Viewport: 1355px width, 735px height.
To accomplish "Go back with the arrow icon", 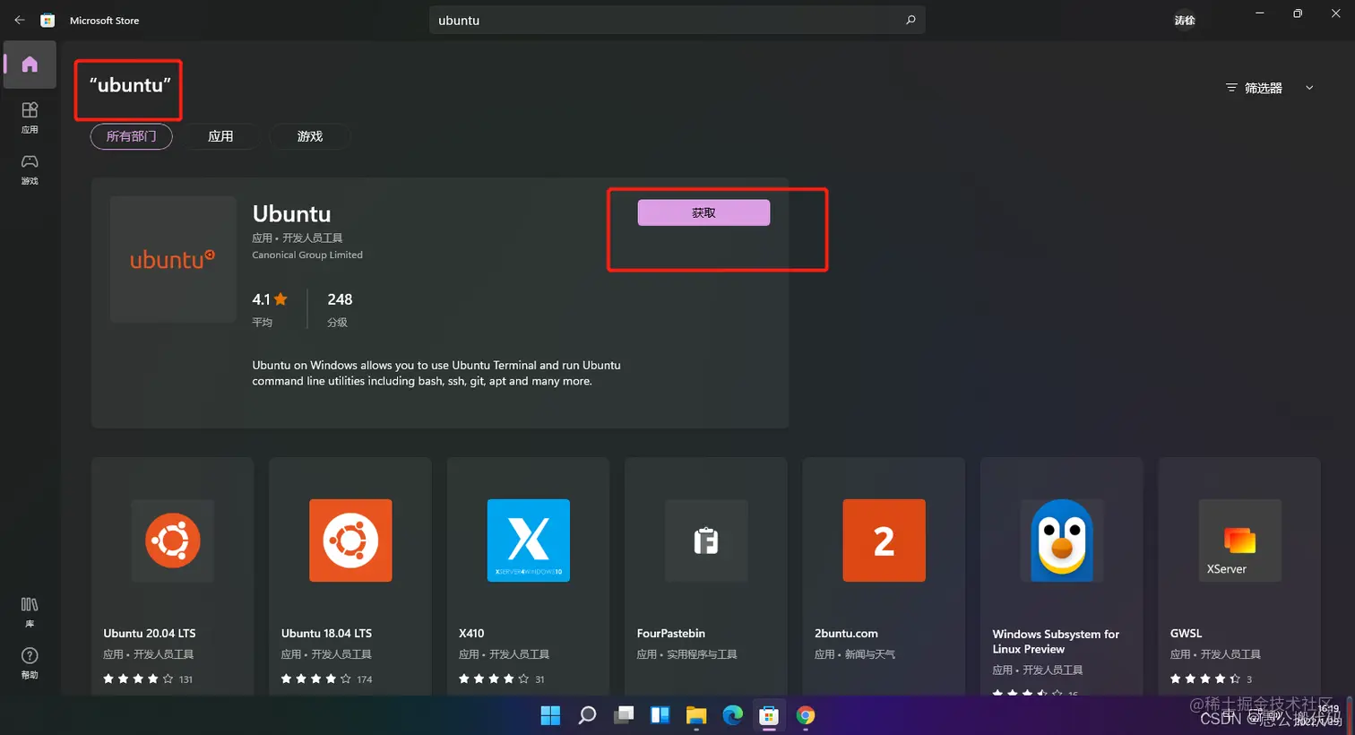I will tap(20, 20).
